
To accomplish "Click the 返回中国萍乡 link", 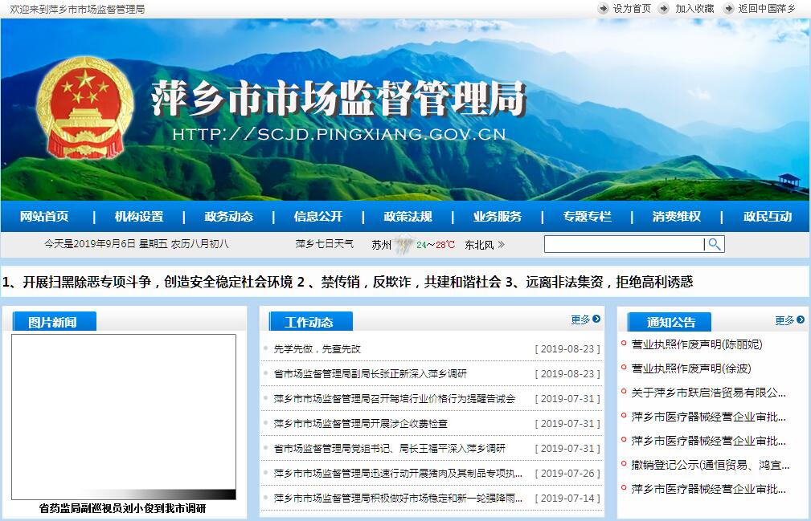I will (767, 9).
